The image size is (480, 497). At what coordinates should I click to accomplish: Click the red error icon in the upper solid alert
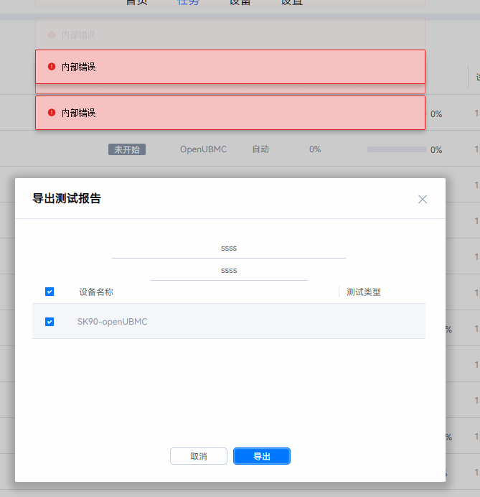pos(52,67)
